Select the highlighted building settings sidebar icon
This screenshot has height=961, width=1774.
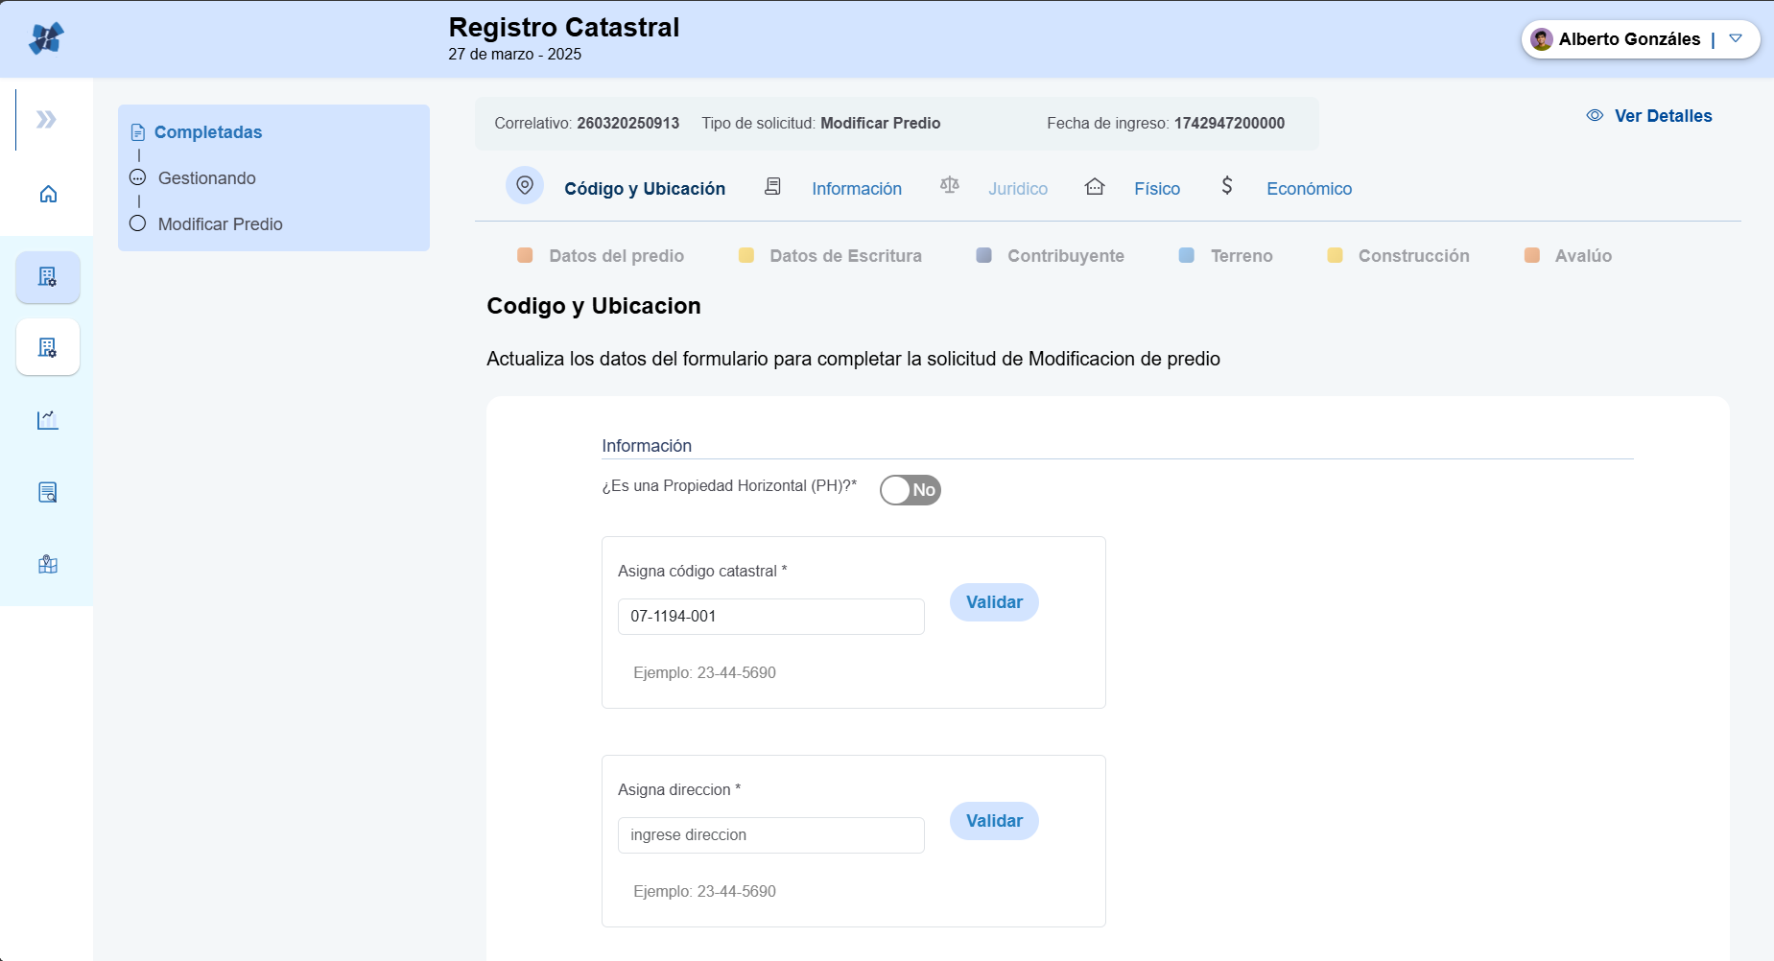48,277
